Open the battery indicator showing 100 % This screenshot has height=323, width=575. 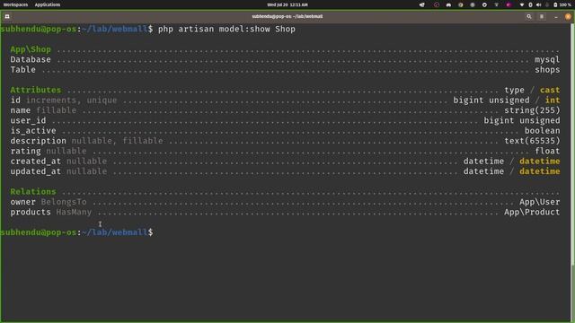pyautogui.click(x=562, y=4)
